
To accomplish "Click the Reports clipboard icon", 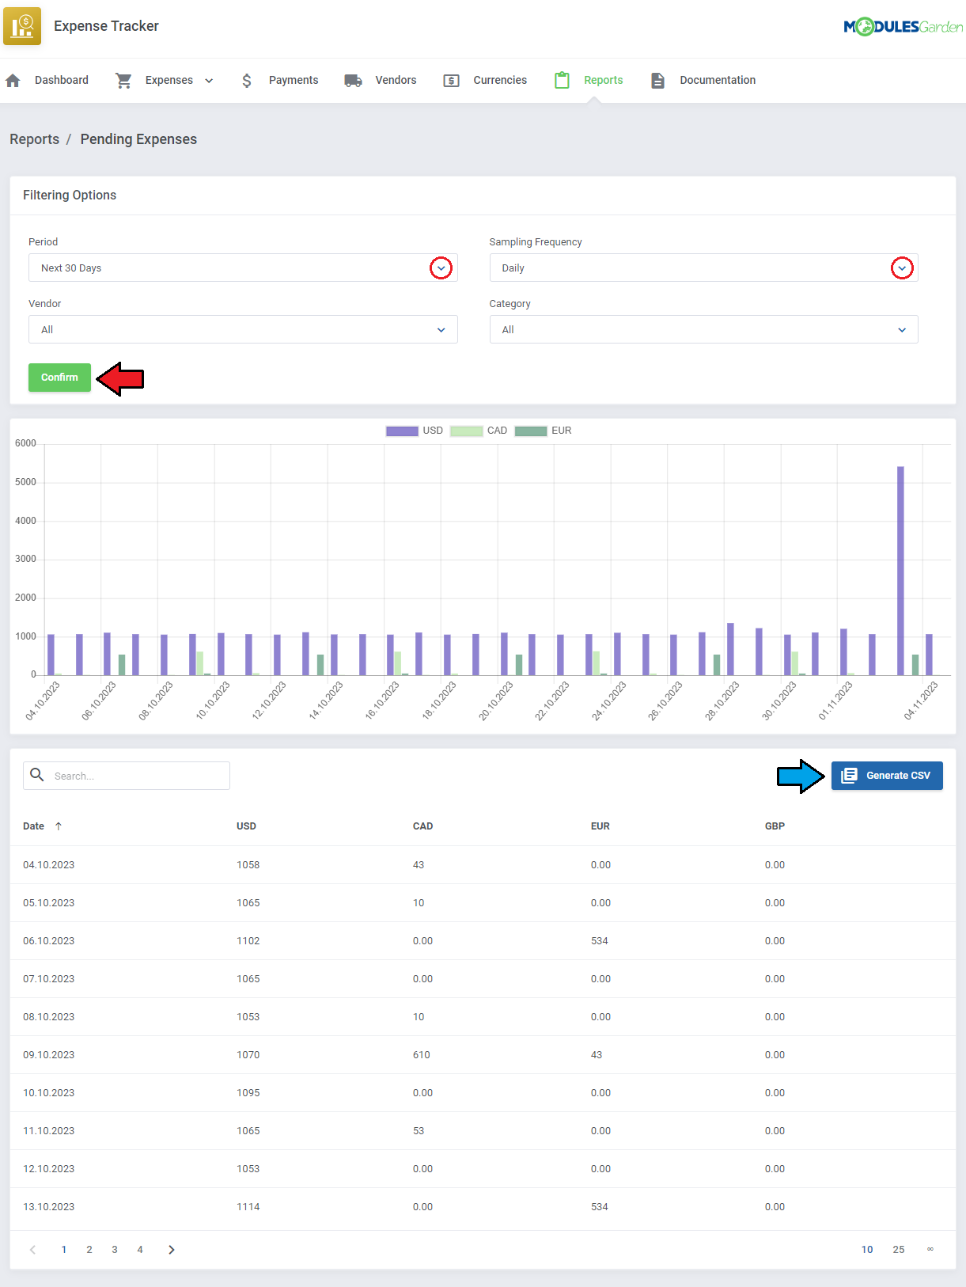I will coord(562,80).
